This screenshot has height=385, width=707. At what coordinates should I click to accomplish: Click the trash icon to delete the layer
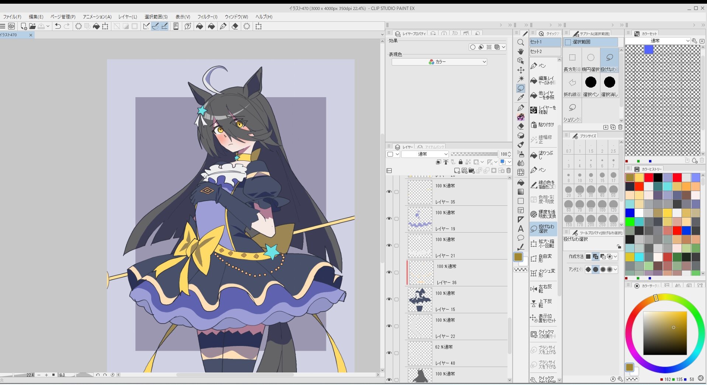point(509,170)
